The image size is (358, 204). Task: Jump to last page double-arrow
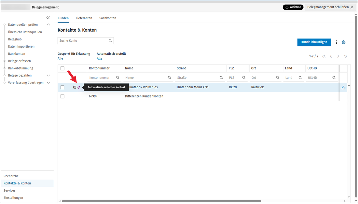(345, 56)
